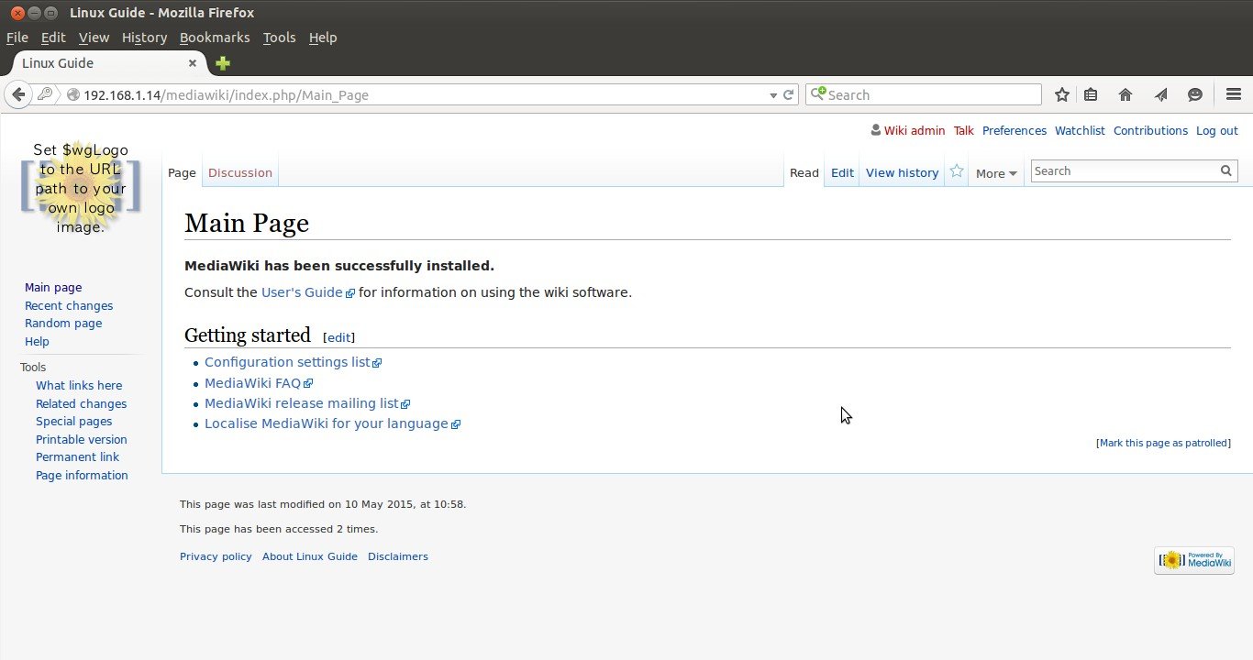Open Printable version link

click(x=82, y=440)
